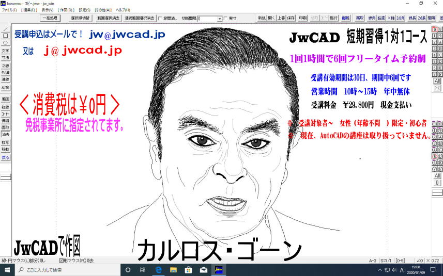Open 編集(E) menu
Viewport: 443px width, 276px height.
[x=29, y=10]
